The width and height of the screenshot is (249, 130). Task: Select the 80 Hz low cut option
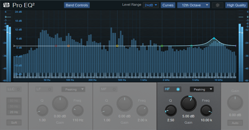[14, 100]
